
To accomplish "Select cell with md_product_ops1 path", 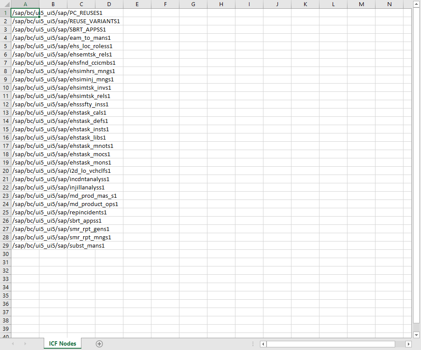I will 25,204.
